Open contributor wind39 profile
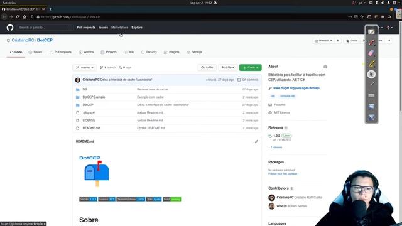The height and width of the screenshot is (226, 402). [281, 206]
